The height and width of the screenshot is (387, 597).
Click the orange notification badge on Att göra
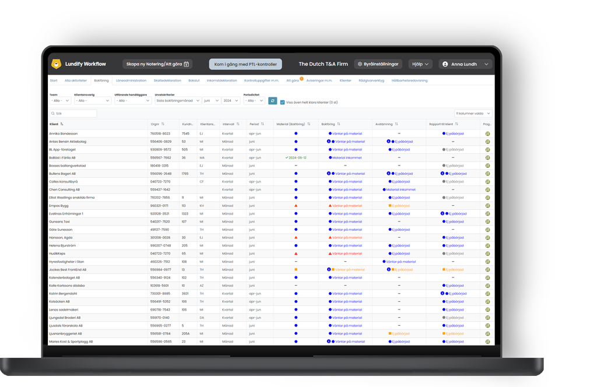(301, 79)
